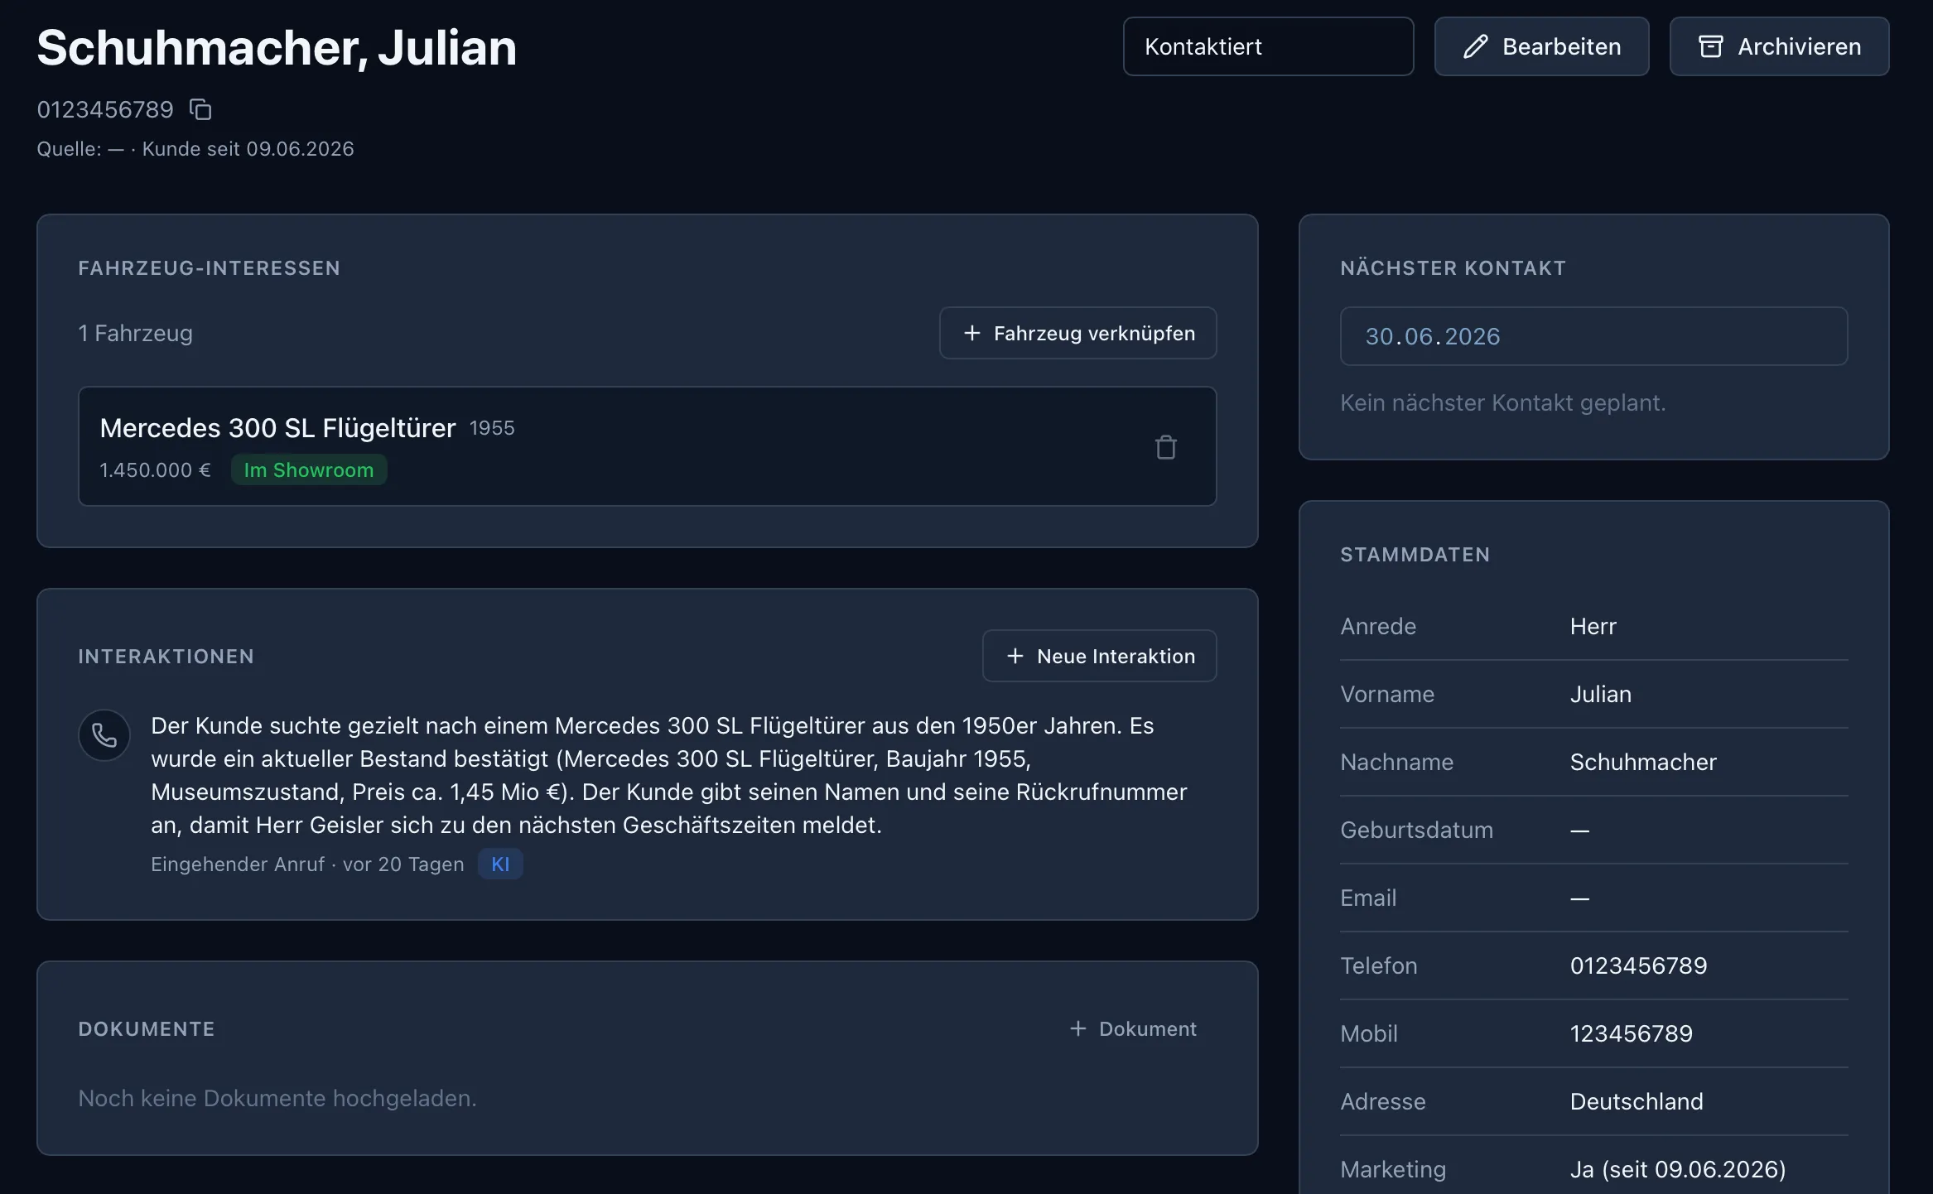
Task: Add a Neue Interaktion
Action: (x=1099, y=656)
